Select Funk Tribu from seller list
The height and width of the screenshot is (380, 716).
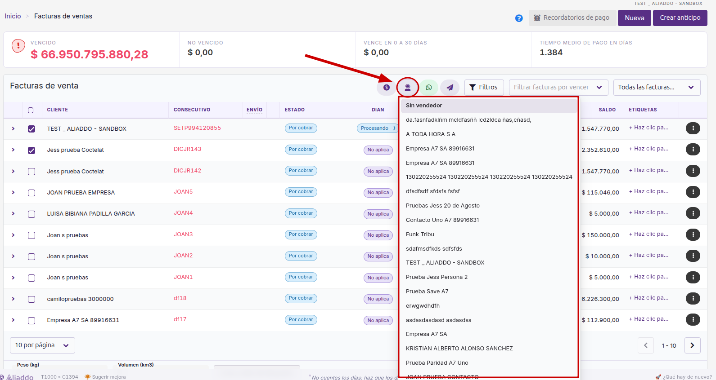point(489,234)
